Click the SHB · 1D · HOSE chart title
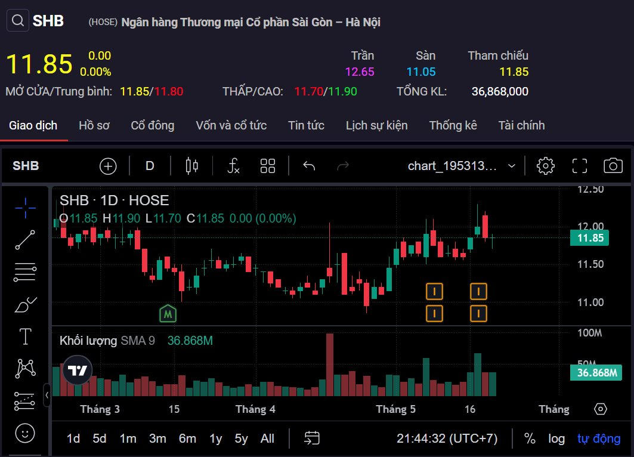634x457 pixels. pyautogui.click(x=115, y=200)
